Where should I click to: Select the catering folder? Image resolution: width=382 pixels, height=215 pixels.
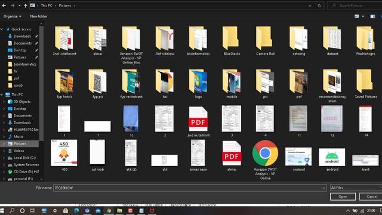coord(298,41)
